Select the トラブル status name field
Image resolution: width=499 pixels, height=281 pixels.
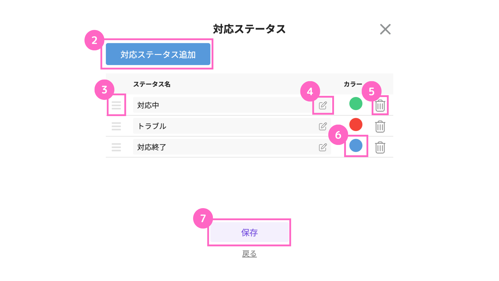tap(232, 126)
